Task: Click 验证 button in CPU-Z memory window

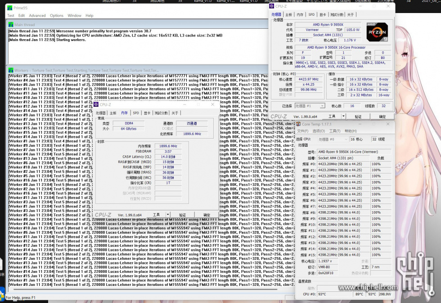Action: [x=182, y=215]
